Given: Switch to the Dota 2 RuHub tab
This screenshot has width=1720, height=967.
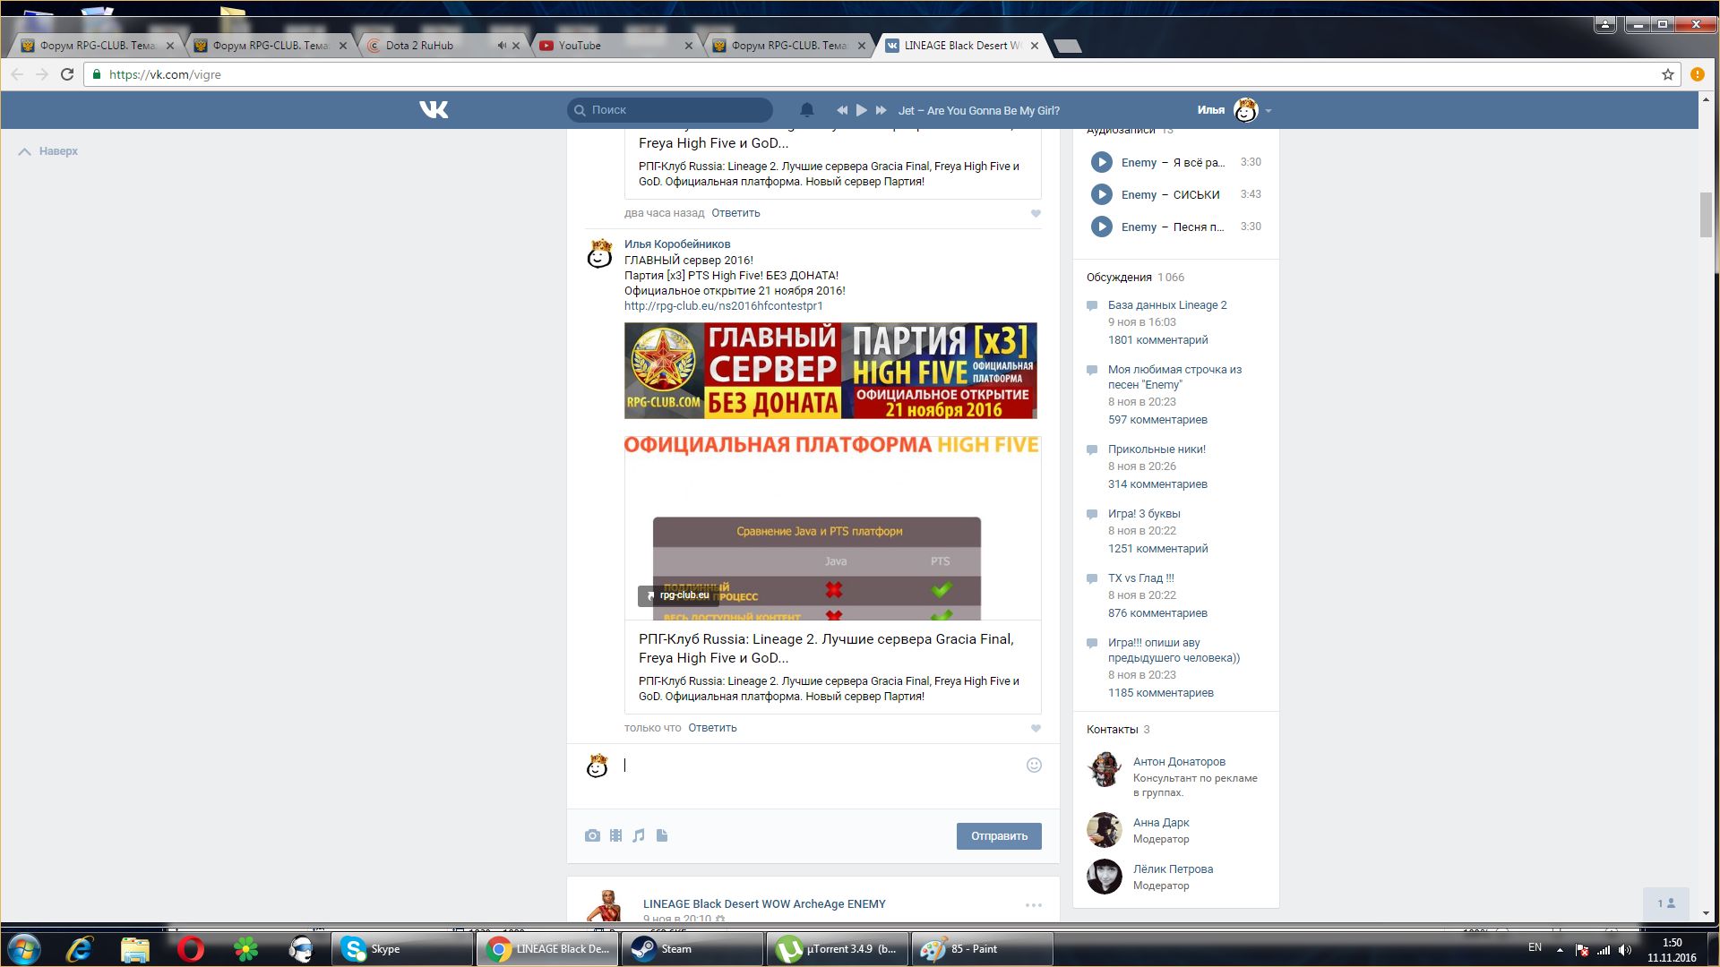Looking at the screenshot, I should (419, 46).
